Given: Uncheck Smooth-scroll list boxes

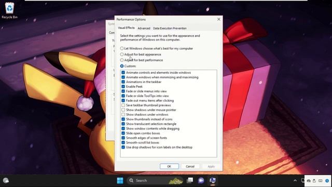Looking at the screenshot, I should pos(123,142).
